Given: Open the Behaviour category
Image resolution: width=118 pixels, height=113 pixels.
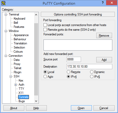Looking at the screenshot, I should 20,39.
